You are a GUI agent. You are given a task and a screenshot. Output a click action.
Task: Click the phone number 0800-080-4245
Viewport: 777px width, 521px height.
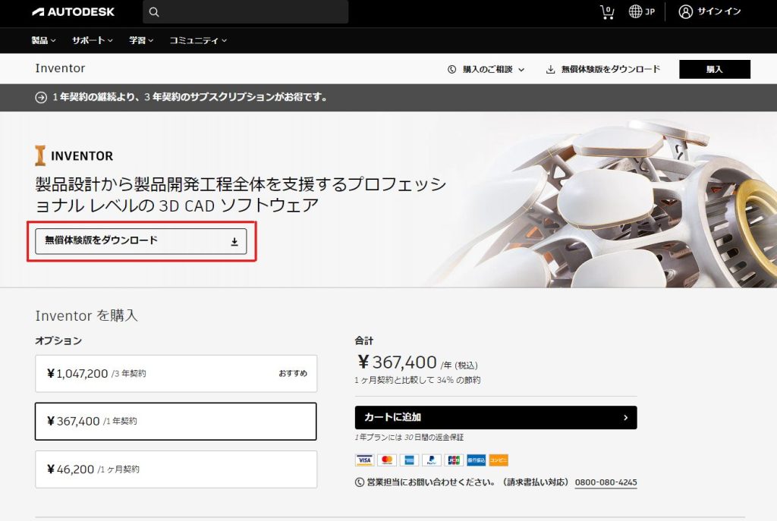[x=606, y=482]
